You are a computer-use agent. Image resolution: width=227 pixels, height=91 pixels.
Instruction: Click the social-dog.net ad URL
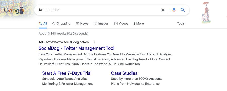pyautogui.click(x=67, y=42)
